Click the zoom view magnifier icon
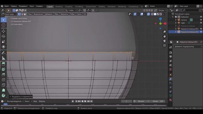 [164, 32]
